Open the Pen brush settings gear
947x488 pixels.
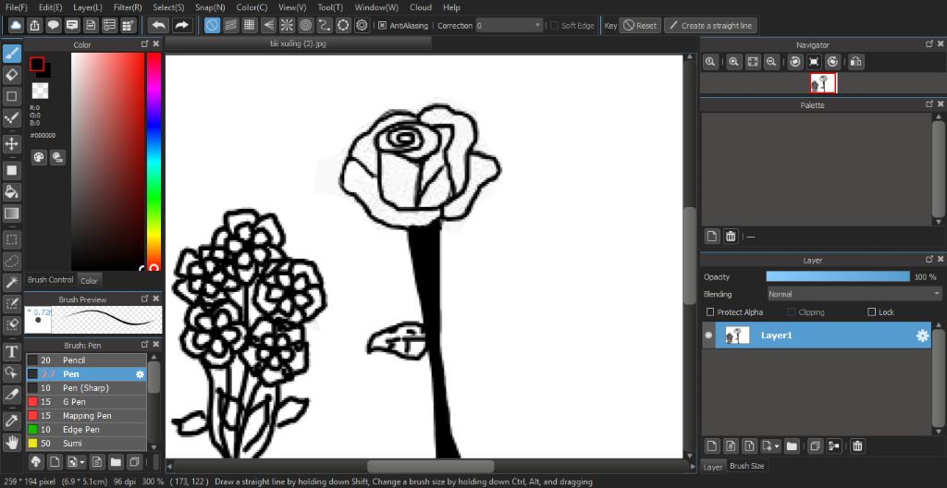click(141, 374)
